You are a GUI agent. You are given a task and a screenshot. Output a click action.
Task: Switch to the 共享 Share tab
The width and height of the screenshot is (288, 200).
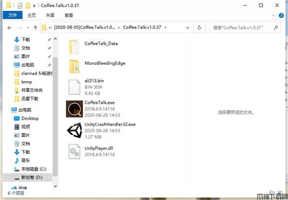pos(50,15)
